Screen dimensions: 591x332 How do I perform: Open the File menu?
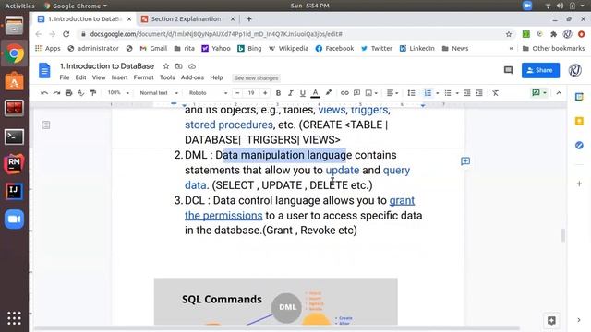65,77
